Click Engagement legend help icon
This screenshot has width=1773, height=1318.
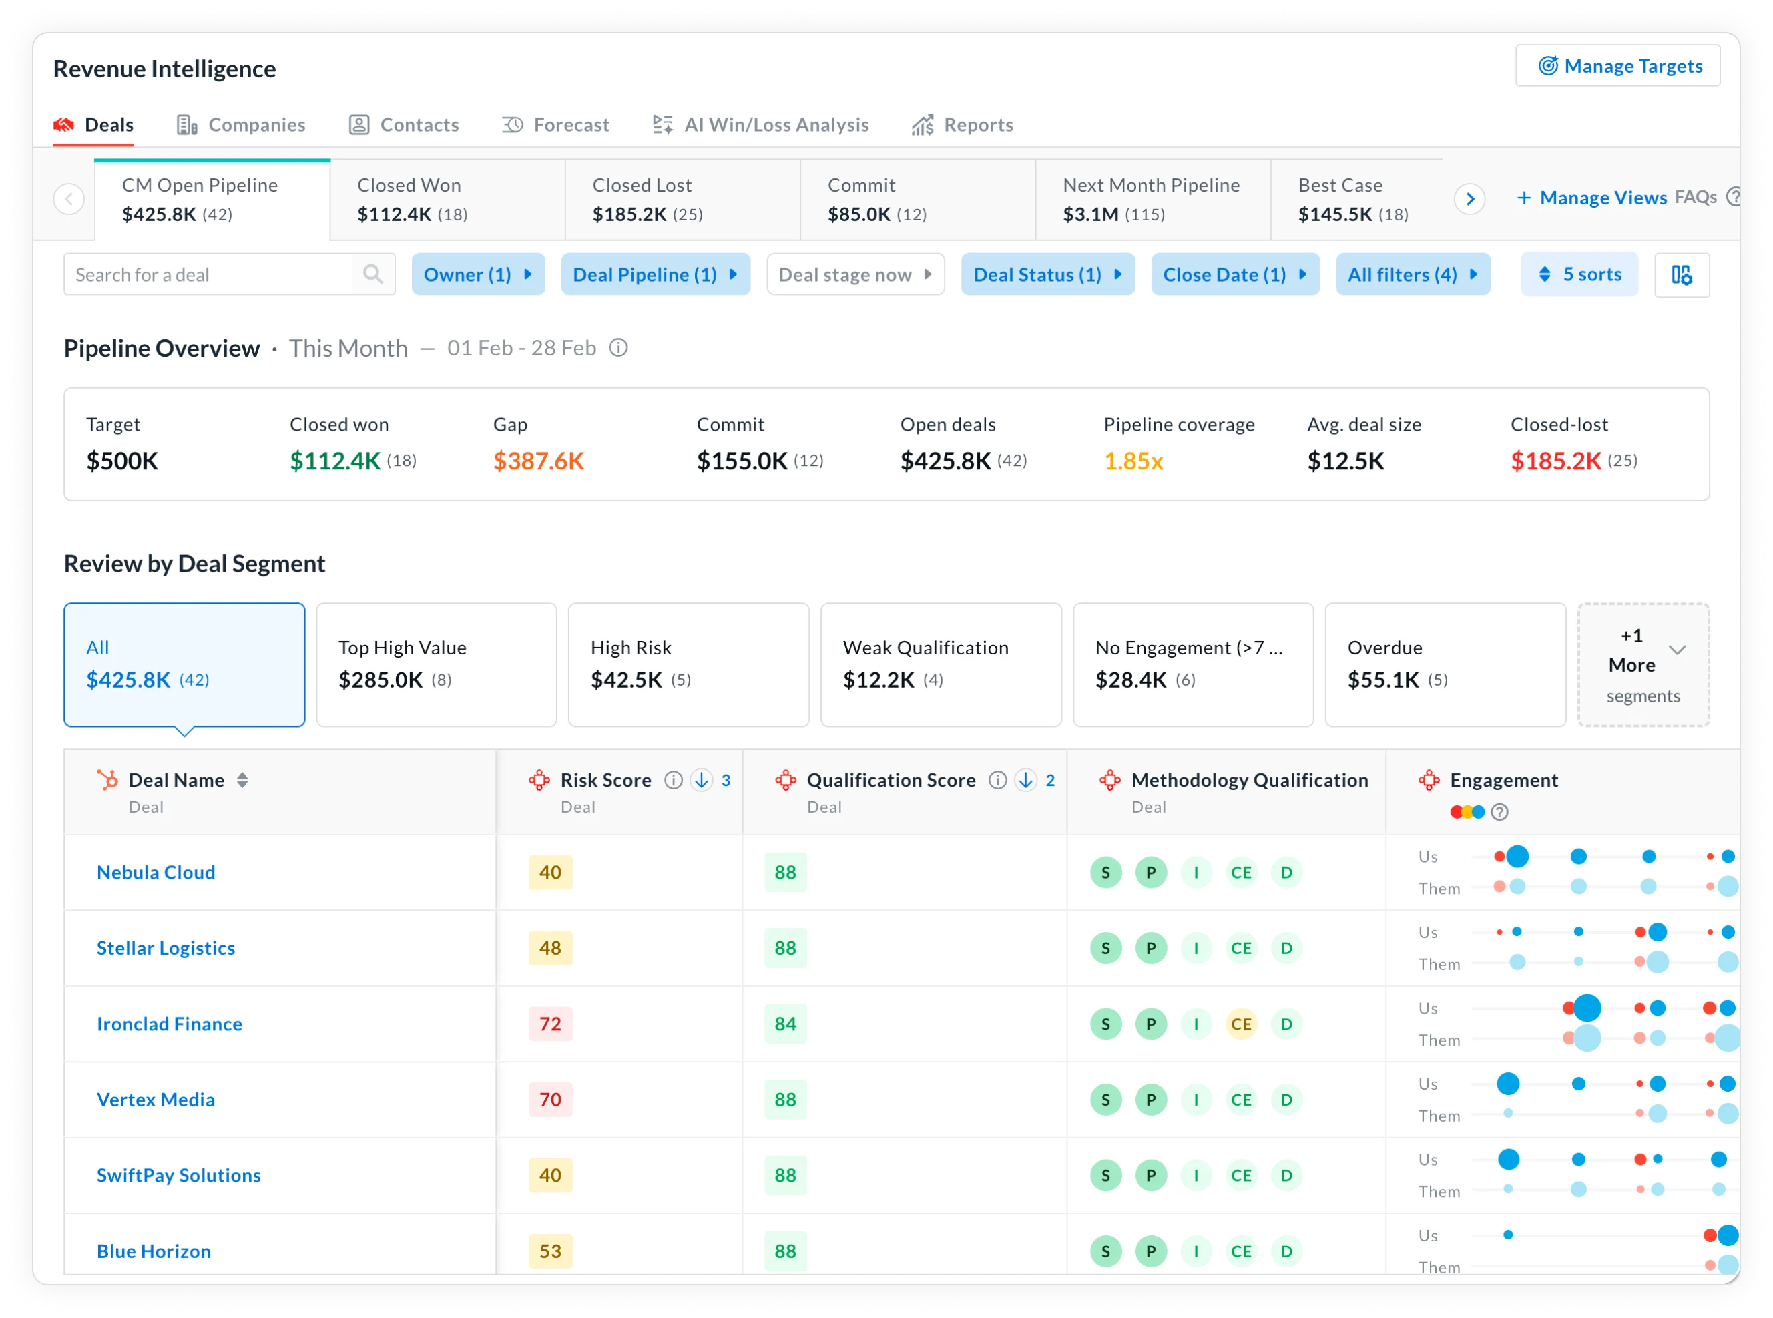click(x=1499, y=812)
